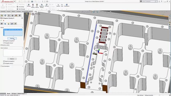
Task: Toggle Tangent propagation under Stock Contours
Action: click(4, 61)
